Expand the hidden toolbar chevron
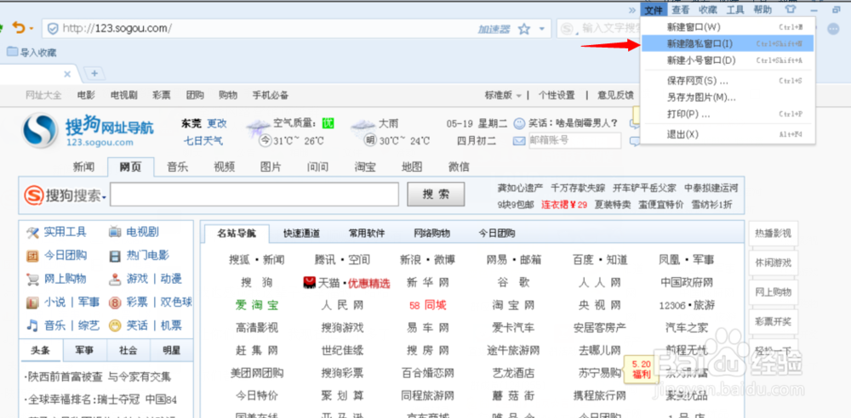This screenshot has height=418, width=851. [x=631, y=9]
